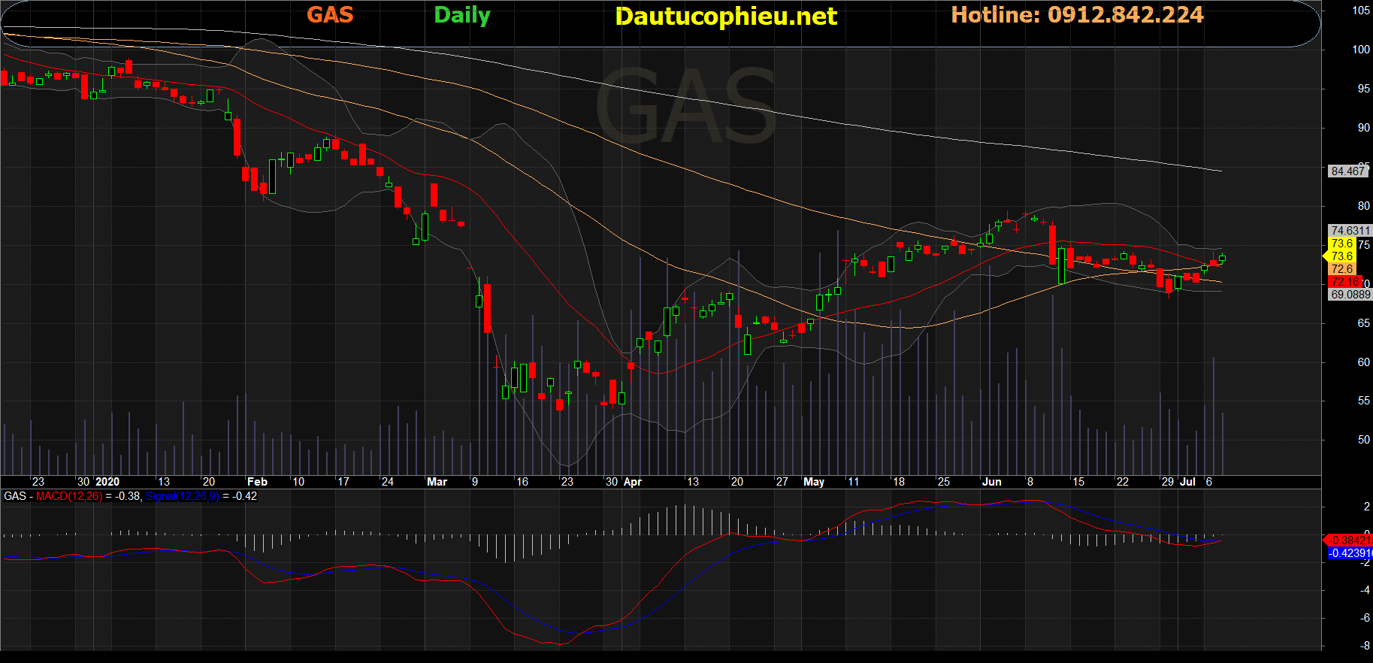This screenshot has height=663, width=1373.
Task: Click the green Daily timeframe label
Action: point(462,16)
